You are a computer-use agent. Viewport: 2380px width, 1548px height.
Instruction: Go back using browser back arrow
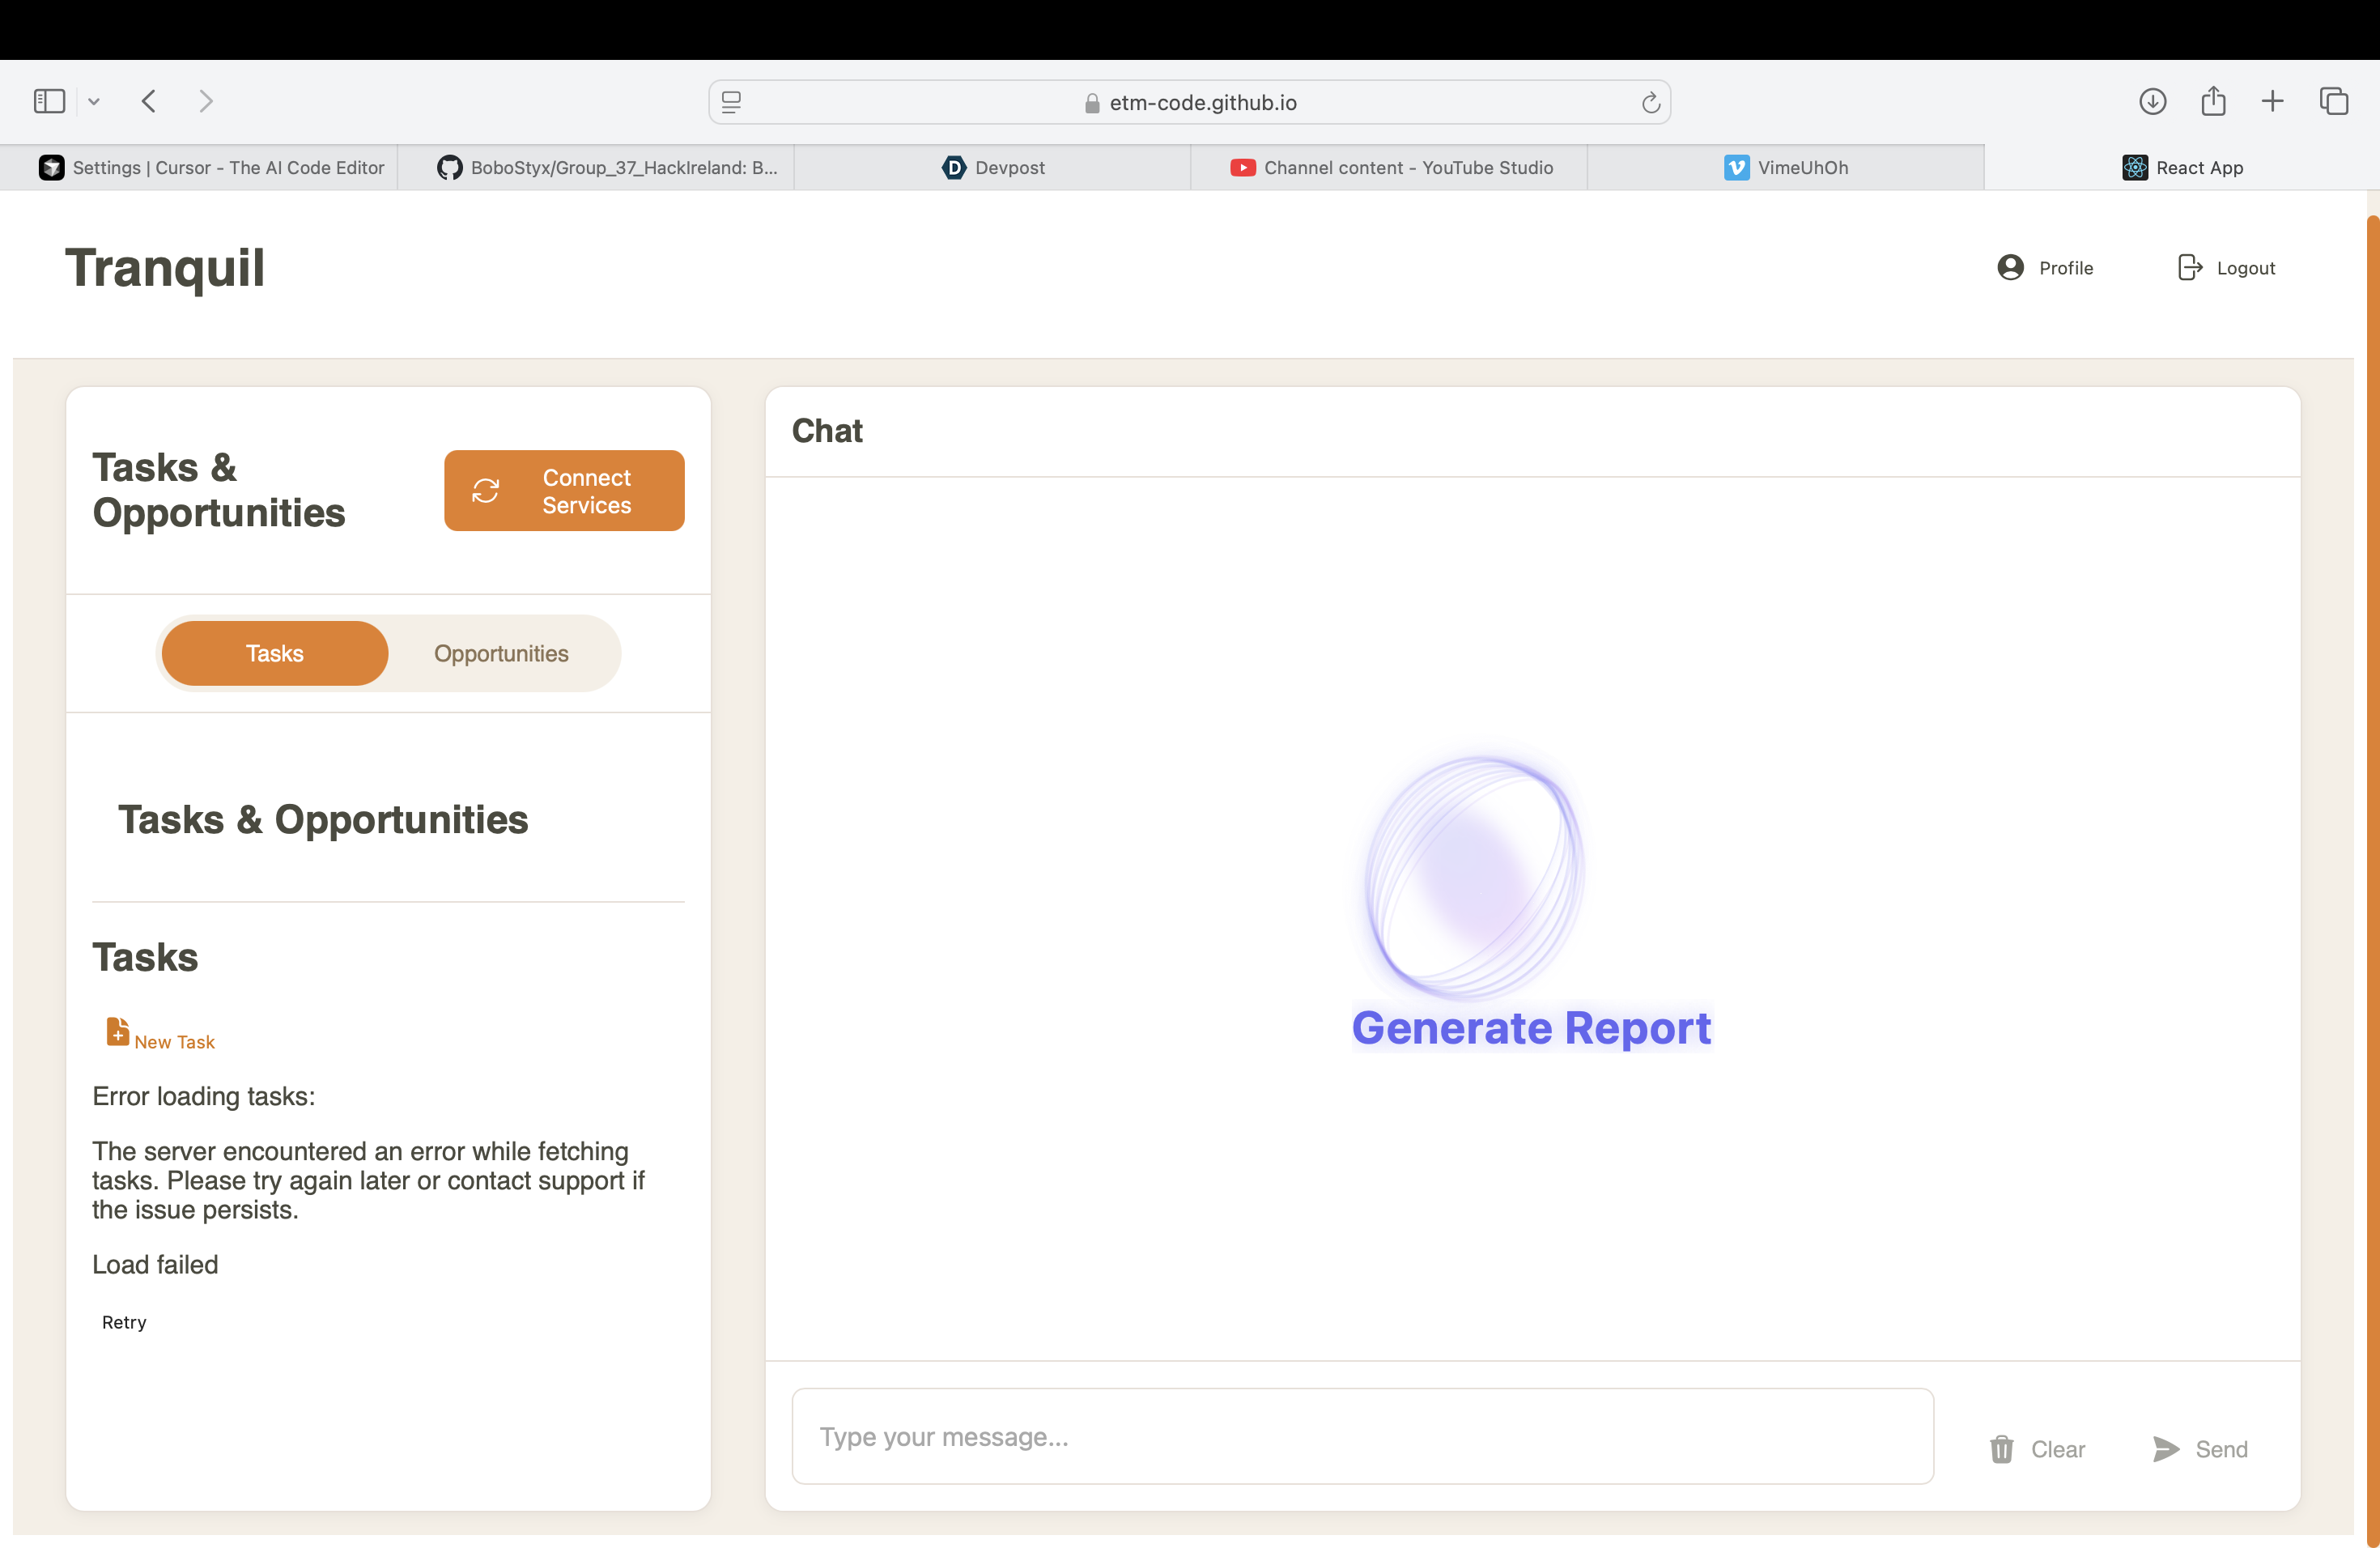pyautogui.click(x=149, y=101)
